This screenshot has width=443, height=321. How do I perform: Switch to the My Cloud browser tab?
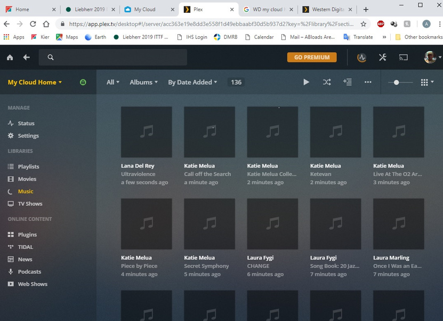149,9
